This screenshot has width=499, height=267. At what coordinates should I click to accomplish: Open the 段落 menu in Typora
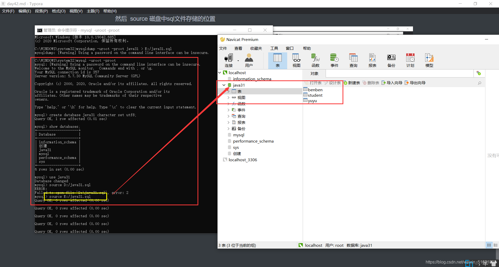[x=41, y=11]
